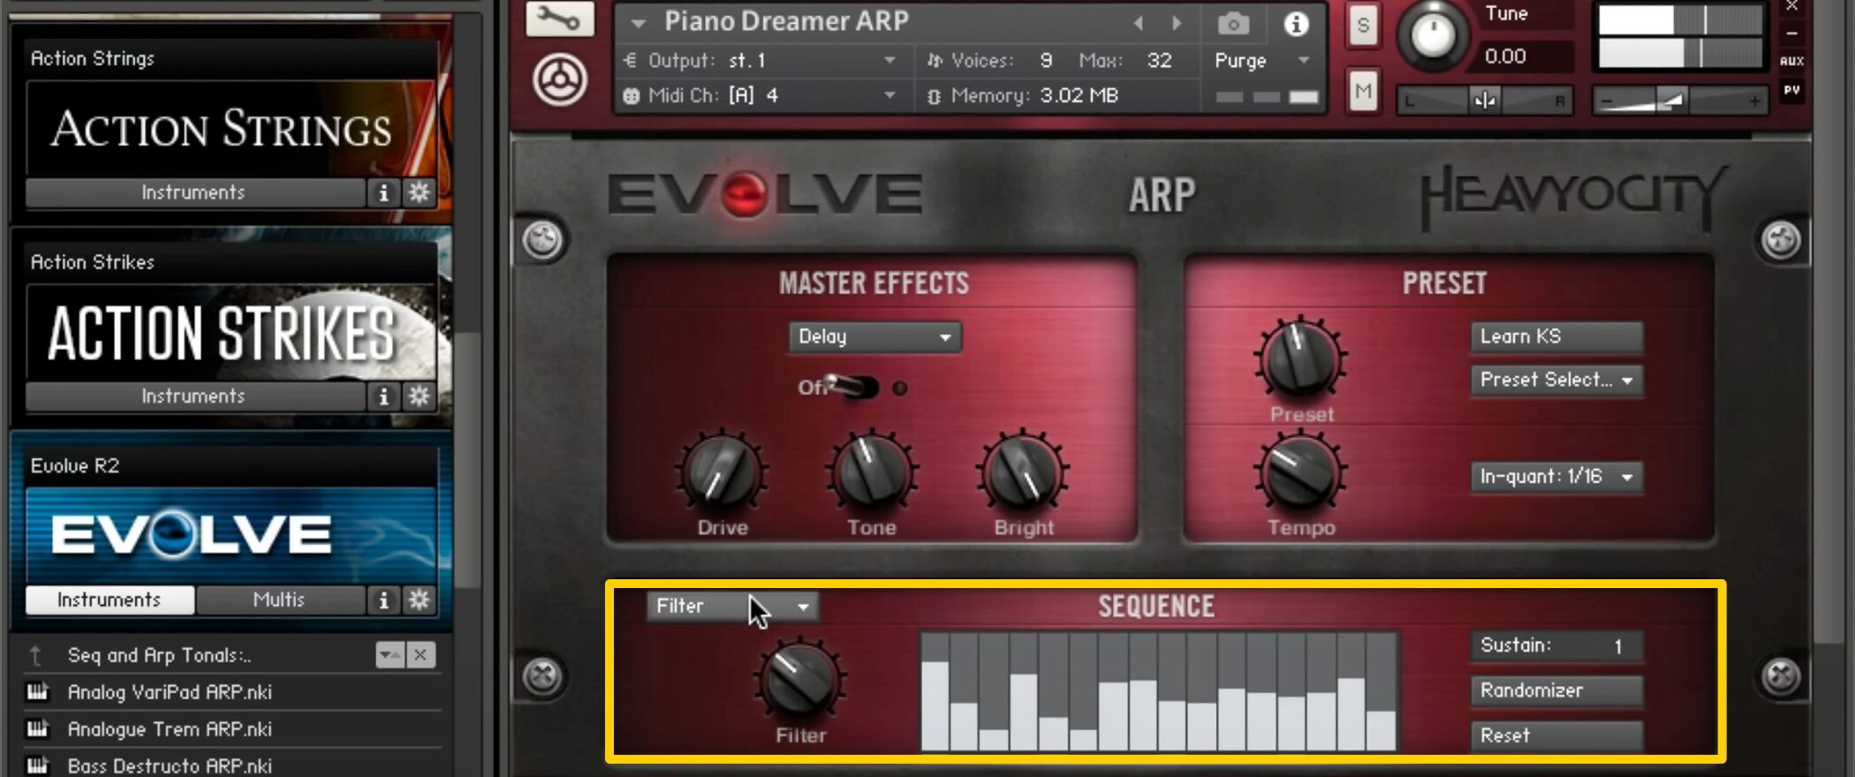Go up one folder with the up arrow
This screenshot has height=777, width=1855.
click(35, 655)
